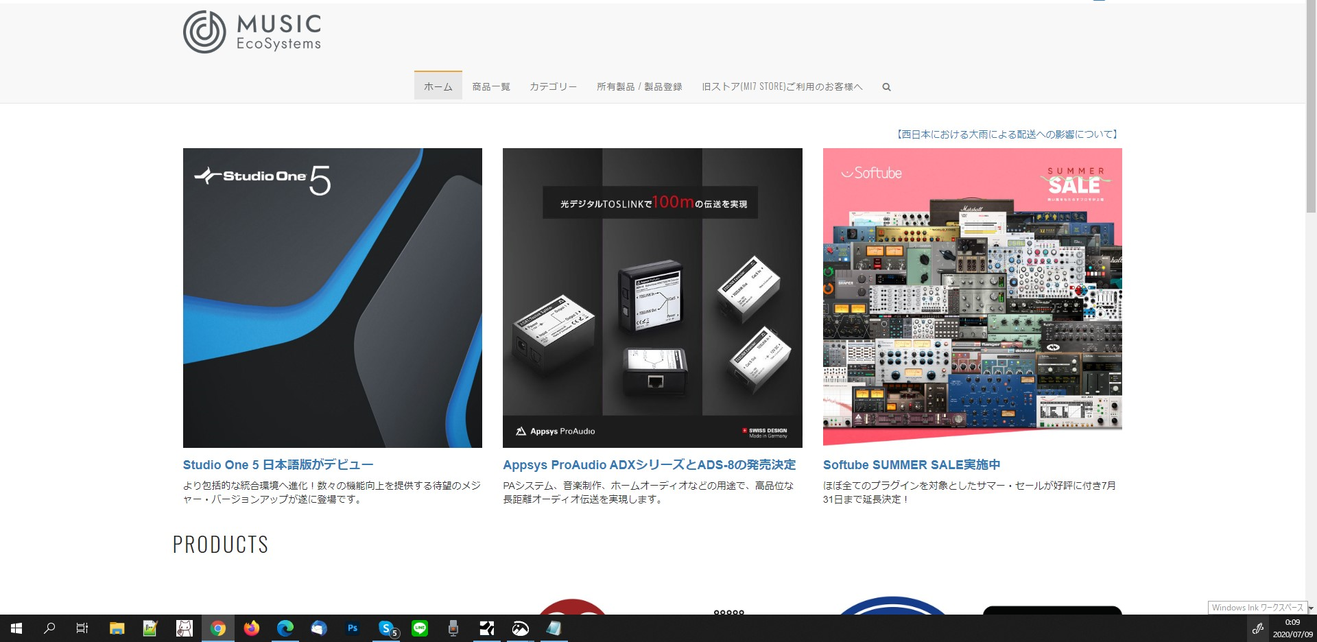Click the page vertical scrollbar thumb
1317x642 pixels.
(x=1311, y=106)
